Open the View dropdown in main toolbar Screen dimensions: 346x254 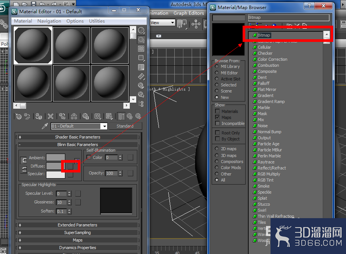[172, 23]
